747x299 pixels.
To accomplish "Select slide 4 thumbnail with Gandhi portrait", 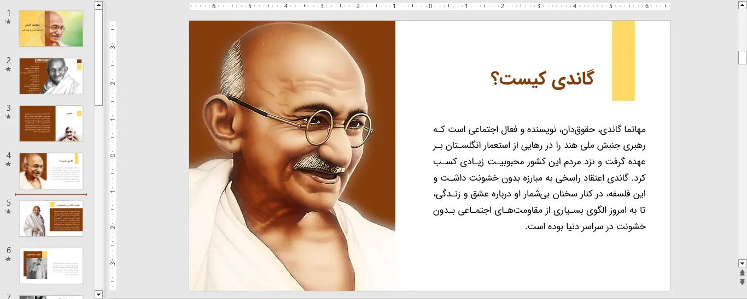I will click(51, 171).
